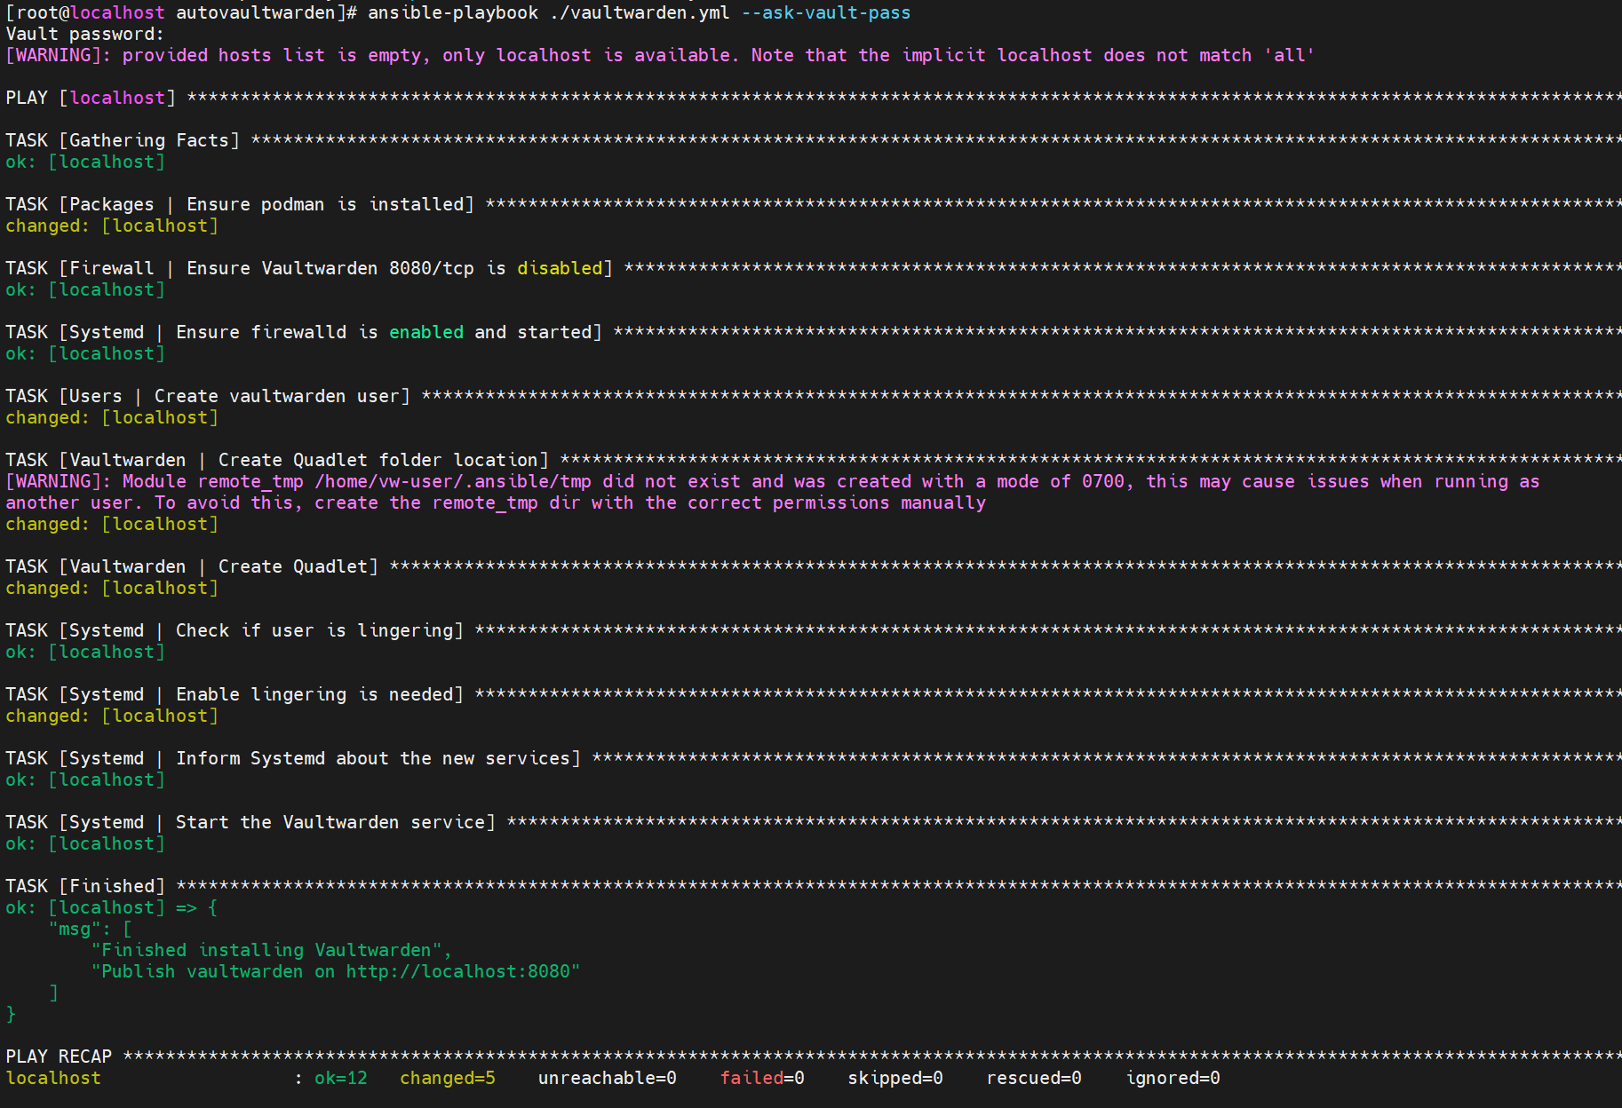Click the word 'disabled' in the Firewall task
The width and height of the screenshot is (1622, 1108).
(x=560, y=268)
